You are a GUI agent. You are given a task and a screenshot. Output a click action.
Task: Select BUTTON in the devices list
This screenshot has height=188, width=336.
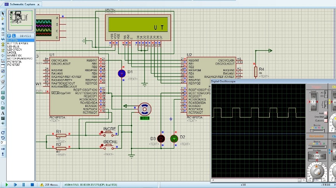pyautogui.click(x=20, y=40)
